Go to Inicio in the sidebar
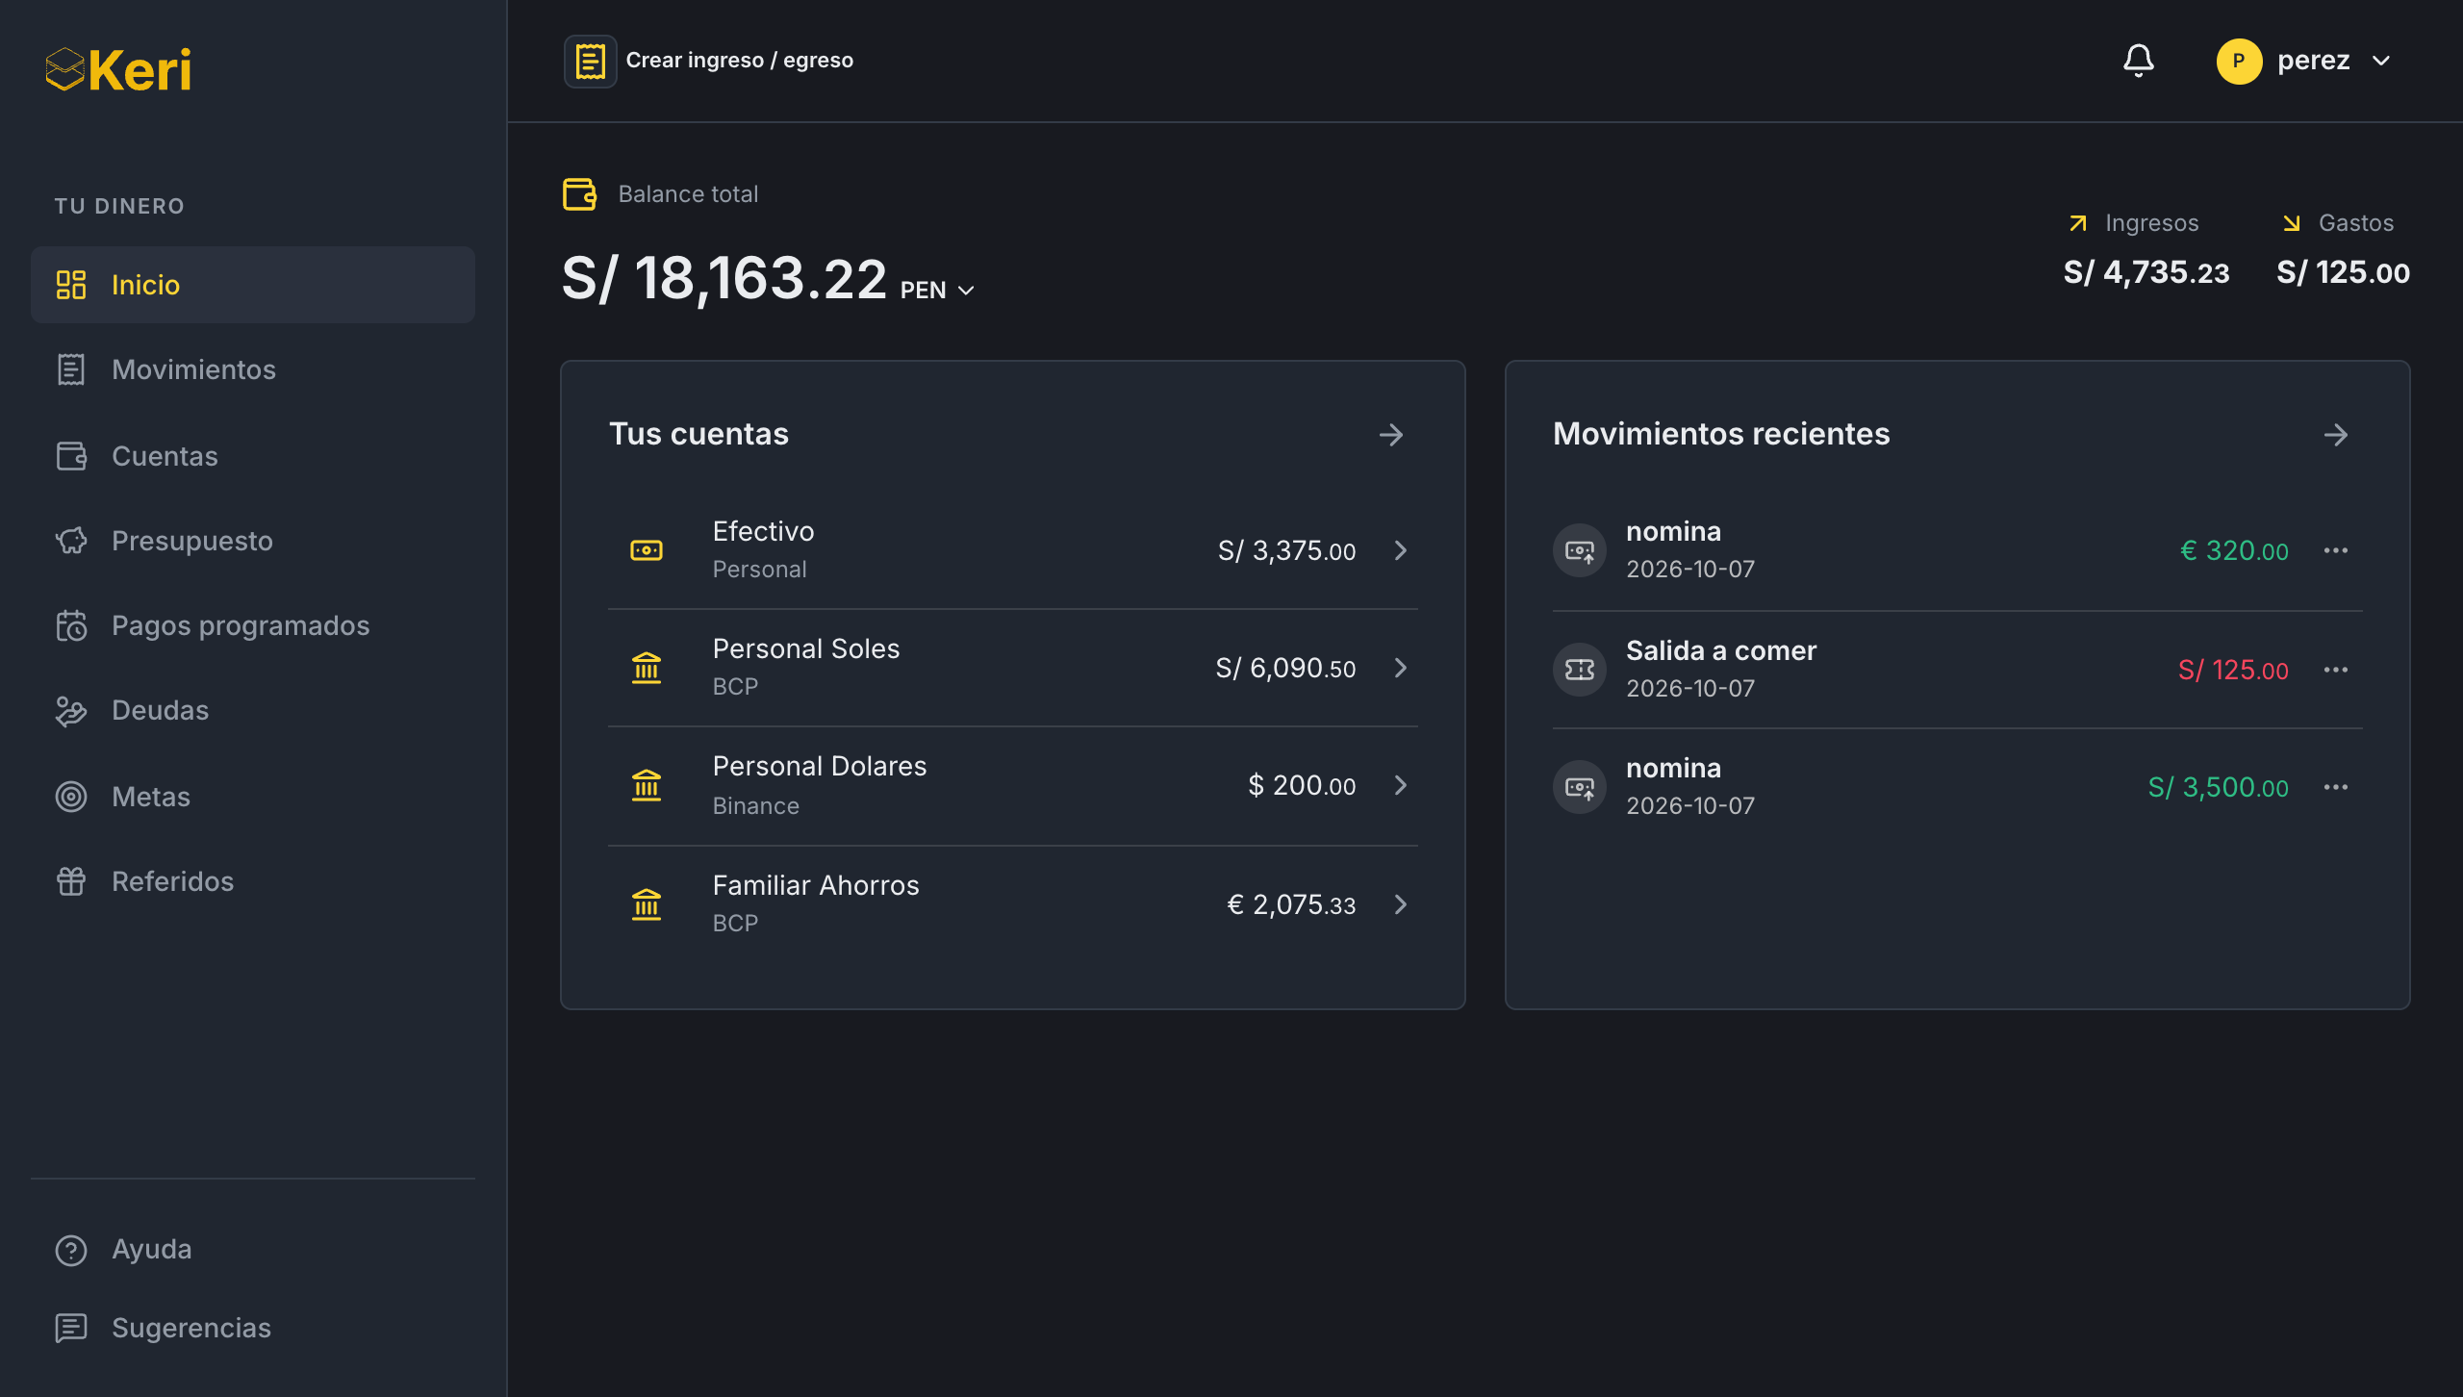This screenshot has width=2463, height=1397. pyautogui.click(x=253, y=285)
